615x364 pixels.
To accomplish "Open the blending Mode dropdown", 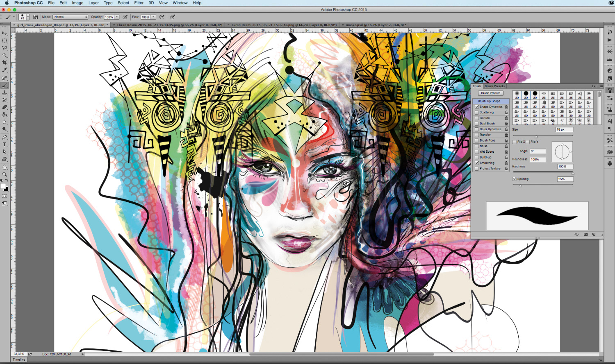I will point(70,17).
